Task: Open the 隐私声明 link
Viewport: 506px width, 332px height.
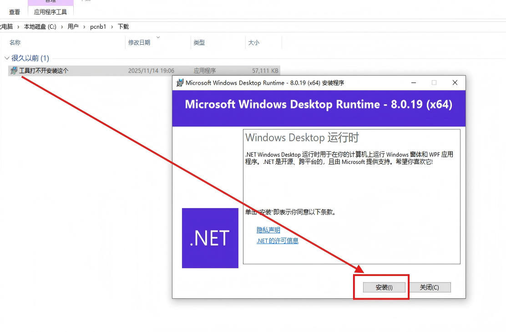Action: 268,230
